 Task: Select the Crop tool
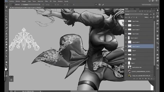point(6,22)
